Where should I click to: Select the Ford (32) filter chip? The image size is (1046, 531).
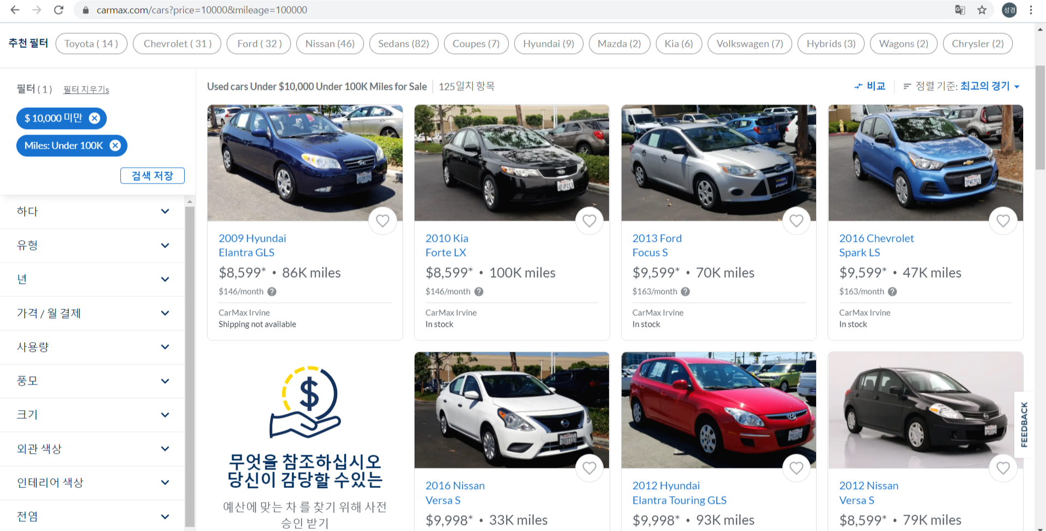[x=259, y=44]
